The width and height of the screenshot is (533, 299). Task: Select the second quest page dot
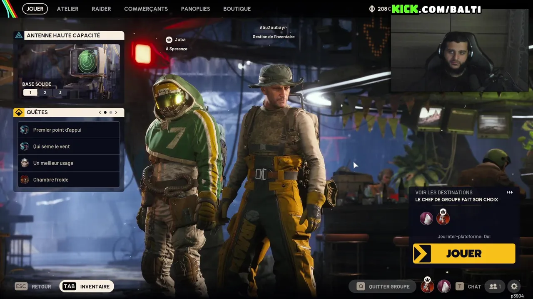coord(110,113)
